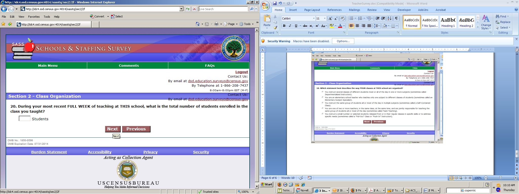Refresh the page in Internet Explorer
The image size is (519, 194).
click(x=188, y=9)
